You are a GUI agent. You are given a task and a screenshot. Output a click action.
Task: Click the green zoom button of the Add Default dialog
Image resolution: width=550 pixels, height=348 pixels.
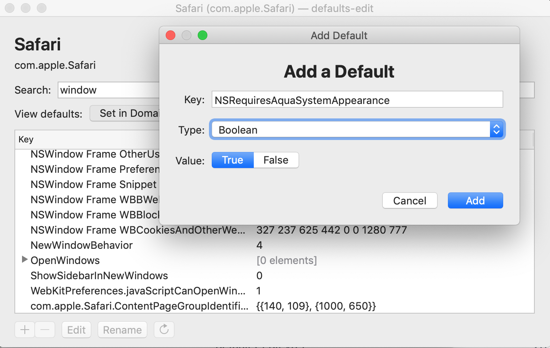coord(203,35)
